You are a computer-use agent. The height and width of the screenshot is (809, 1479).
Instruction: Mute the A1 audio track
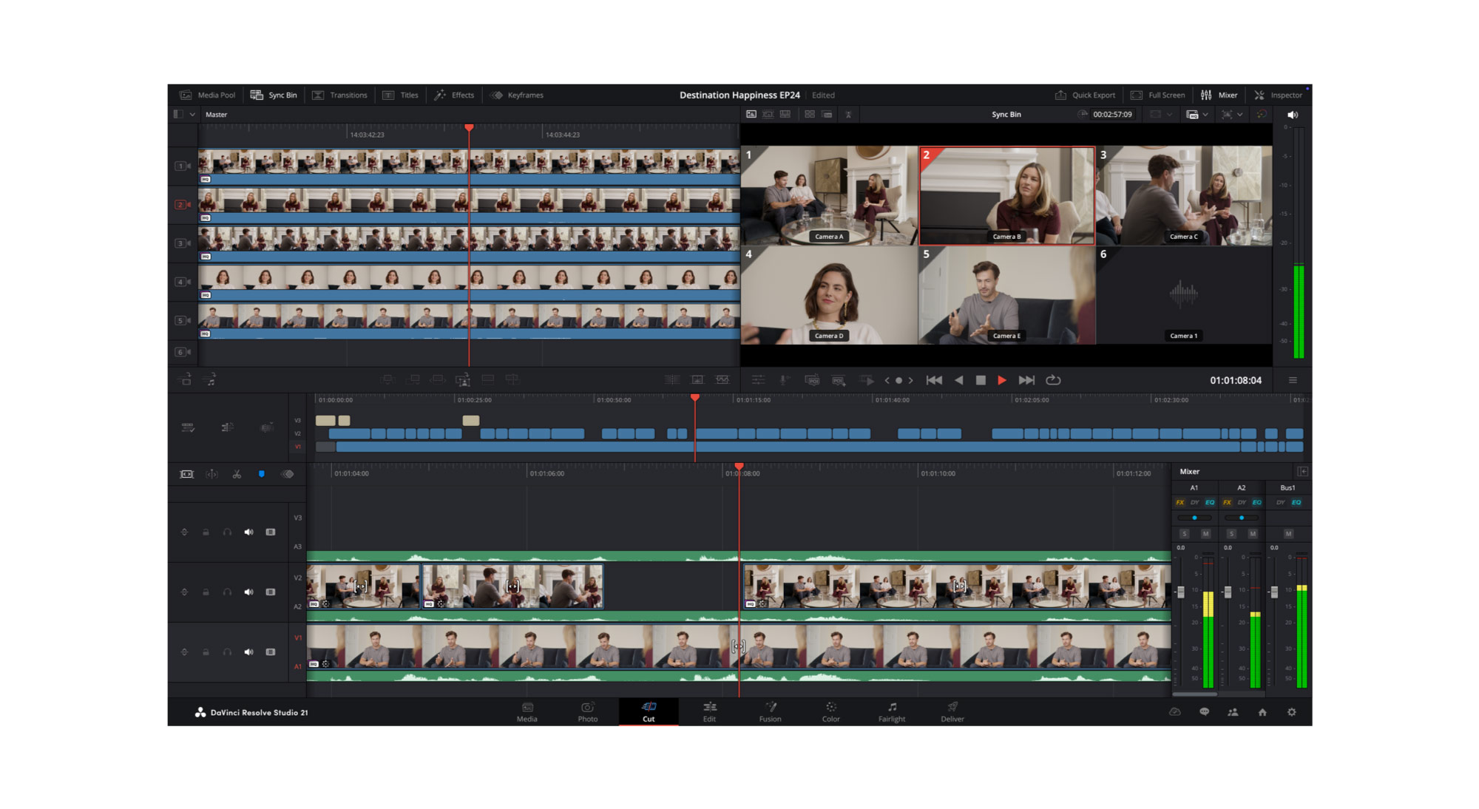(x=248, y=651)
